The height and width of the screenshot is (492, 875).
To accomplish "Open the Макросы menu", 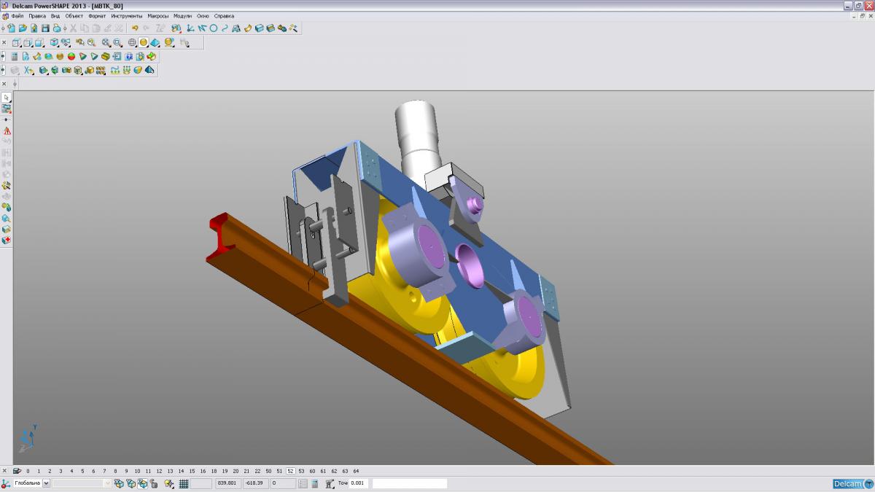I will pos(158,15).
